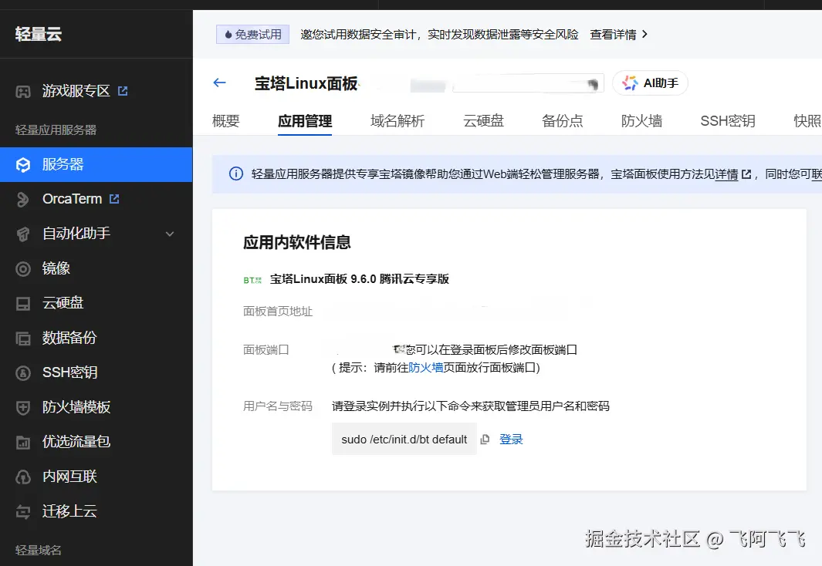Viewport: 822px width, 566px height.
Task: Click the 优选流量包 chart icon
Action: pyautogui.click(x=23, y=443)
